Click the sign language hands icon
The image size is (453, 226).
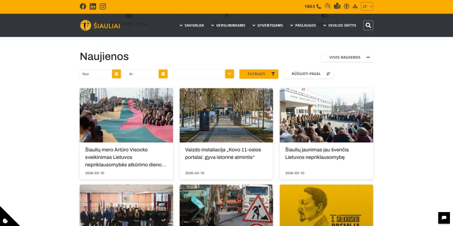pyautogui.click(x=327, y=6)
